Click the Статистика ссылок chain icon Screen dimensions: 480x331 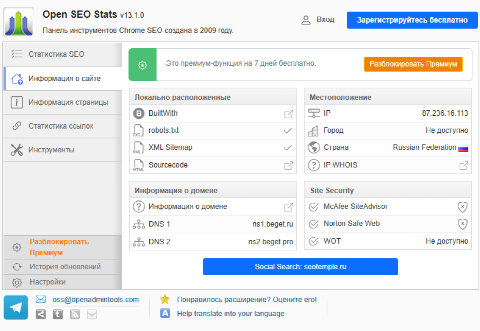pyautogui.click(x=17, y=126)
